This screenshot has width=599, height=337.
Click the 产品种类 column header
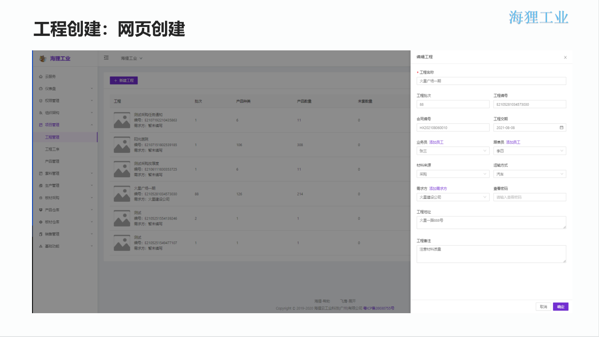243,101
